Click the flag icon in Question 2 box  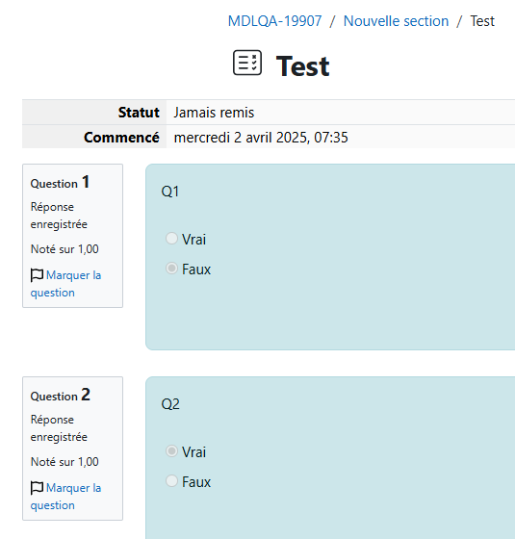pyautogui.click(x=37, y=488)
